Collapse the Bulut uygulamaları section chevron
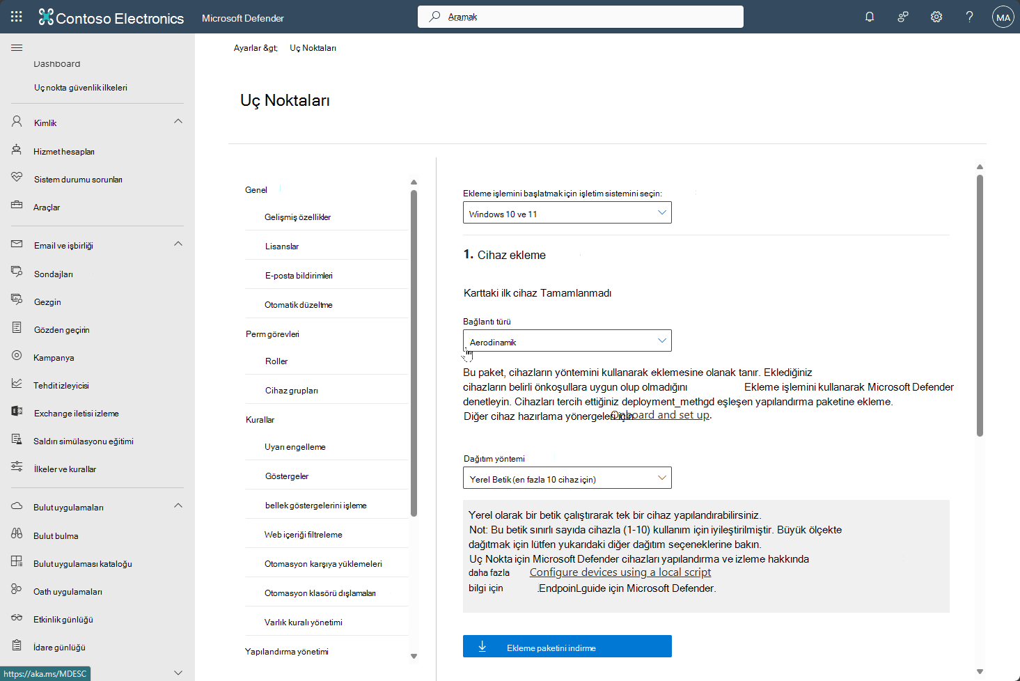The image size is (1020, 681). pyautogui.click(x=178, y=506)
